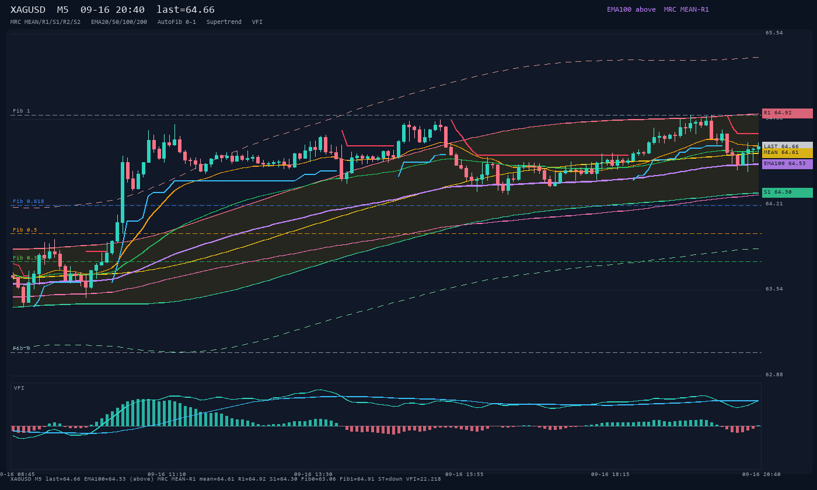Click the purple 'EMA100 64.53' price tag
Image resolution: width=817 pixels, height=490 pixels.
click(787, 164)
